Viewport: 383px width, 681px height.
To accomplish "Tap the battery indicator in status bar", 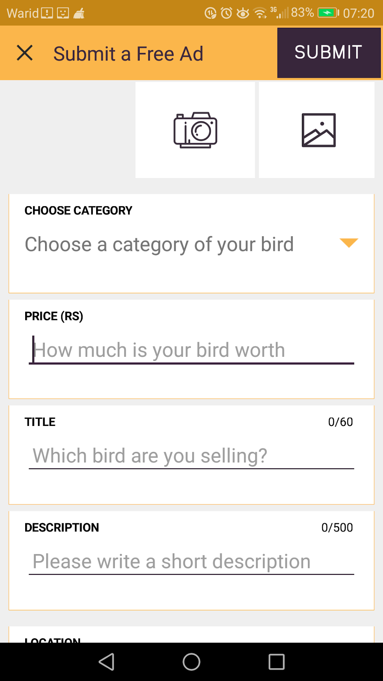I will 328,13.
